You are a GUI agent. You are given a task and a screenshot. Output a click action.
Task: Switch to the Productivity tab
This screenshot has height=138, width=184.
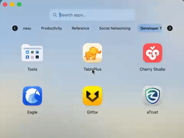(x=51, y=28)
